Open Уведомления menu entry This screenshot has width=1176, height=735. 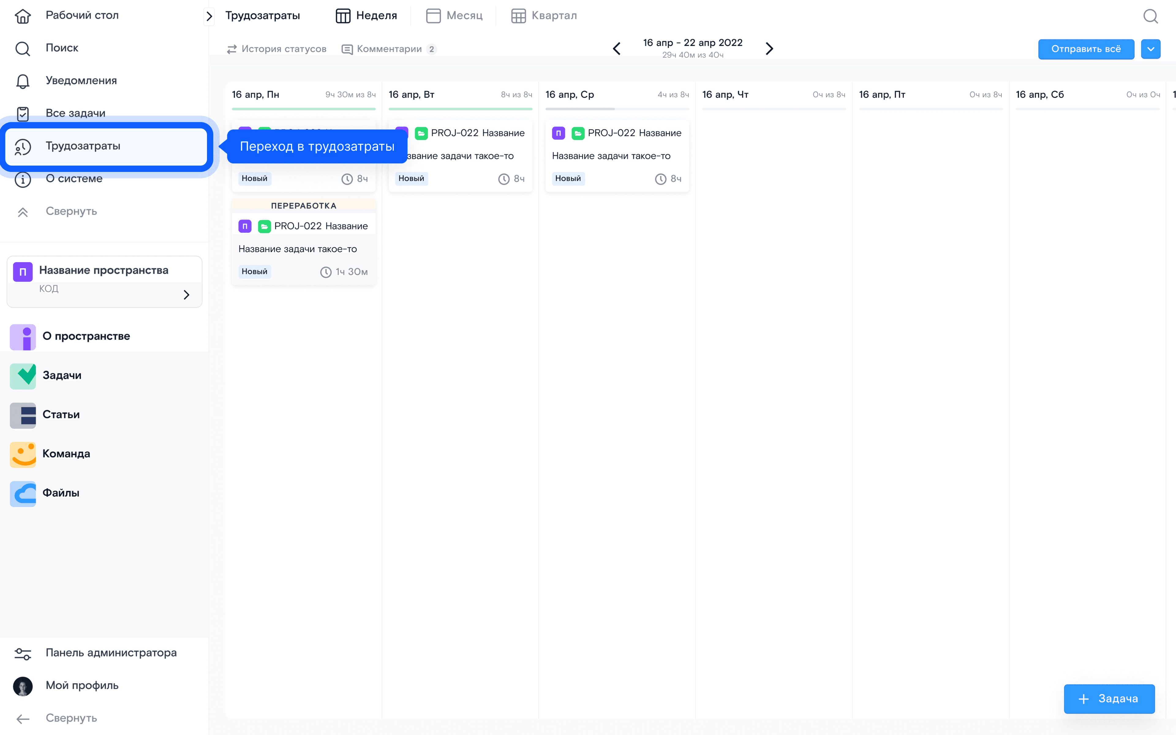pos(81,81)
